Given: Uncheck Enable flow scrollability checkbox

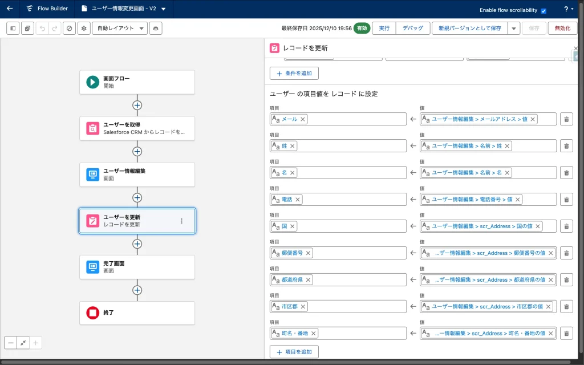Looking at the screenshot, I should pyautogui.click(x=544, y=11).
